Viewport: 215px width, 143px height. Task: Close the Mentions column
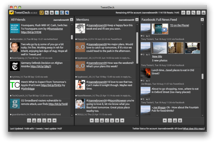[x=137, y=20]
